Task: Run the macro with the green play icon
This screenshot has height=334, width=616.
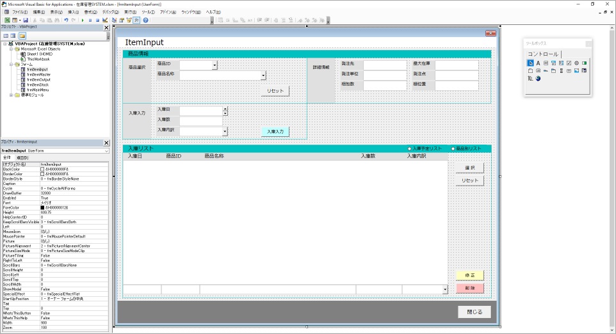Action: click(x=83, y=20)
